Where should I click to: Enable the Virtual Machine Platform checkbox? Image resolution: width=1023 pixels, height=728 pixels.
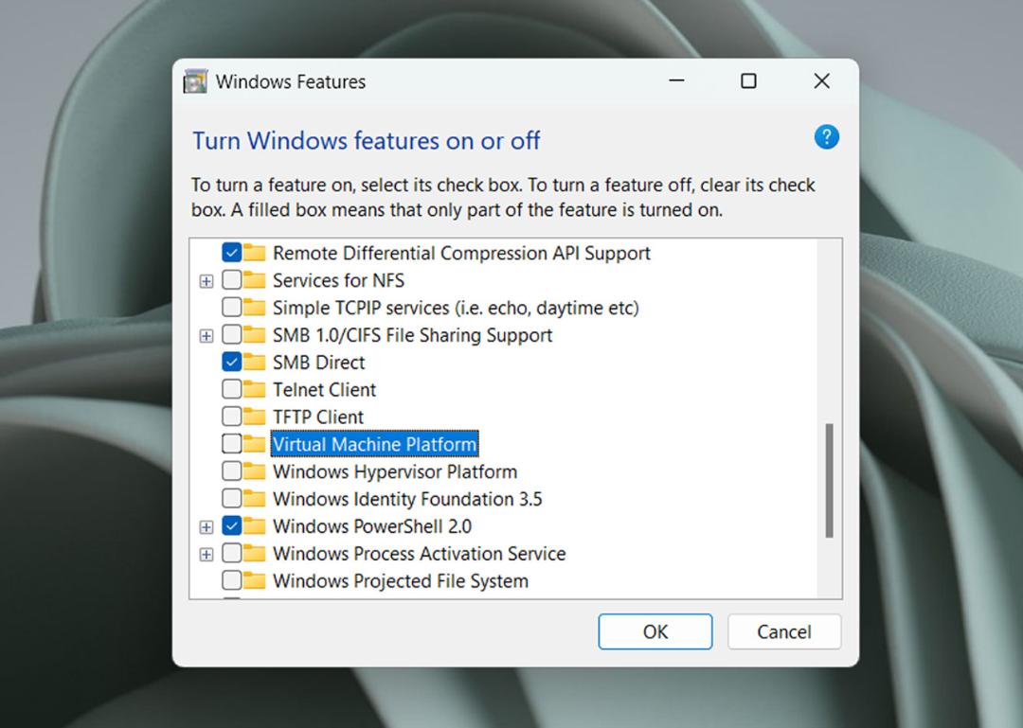(232, 444)
